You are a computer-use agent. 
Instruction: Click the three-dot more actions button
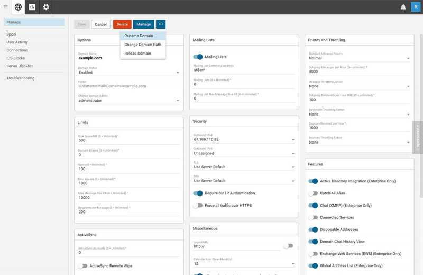(161, 24)
